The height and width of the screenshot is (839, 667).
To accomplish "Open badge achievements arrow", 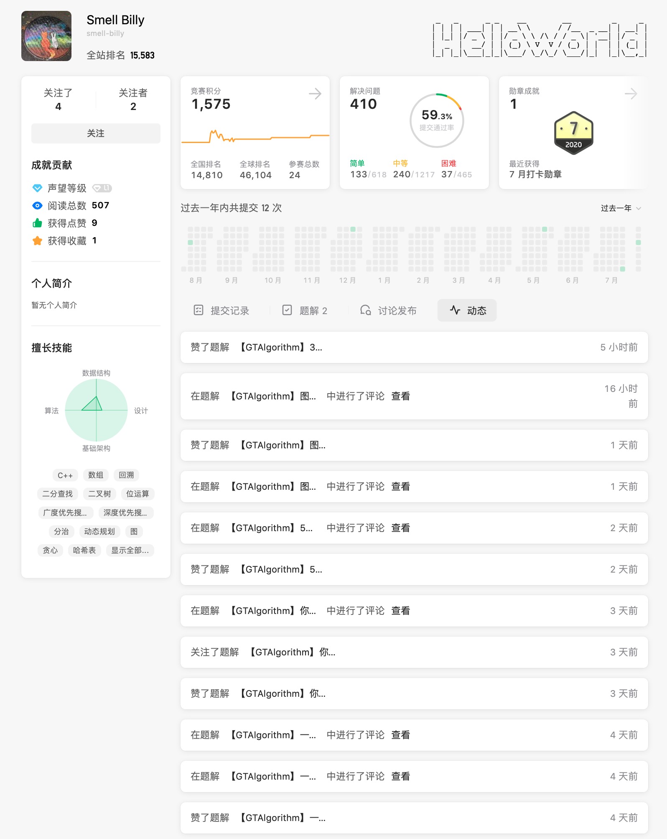I will 631,94.
